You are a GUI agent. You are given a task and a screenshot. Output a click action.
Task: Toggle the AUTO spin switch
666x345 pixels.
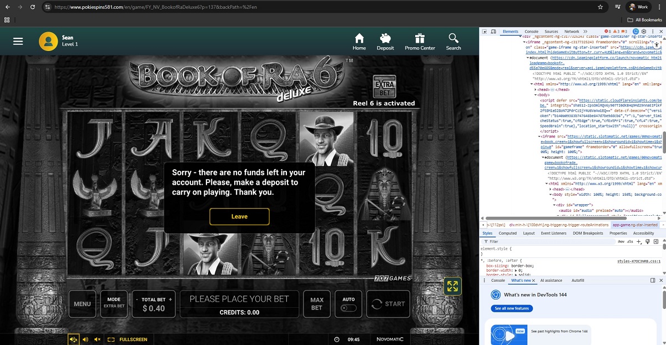click(349, 307)
